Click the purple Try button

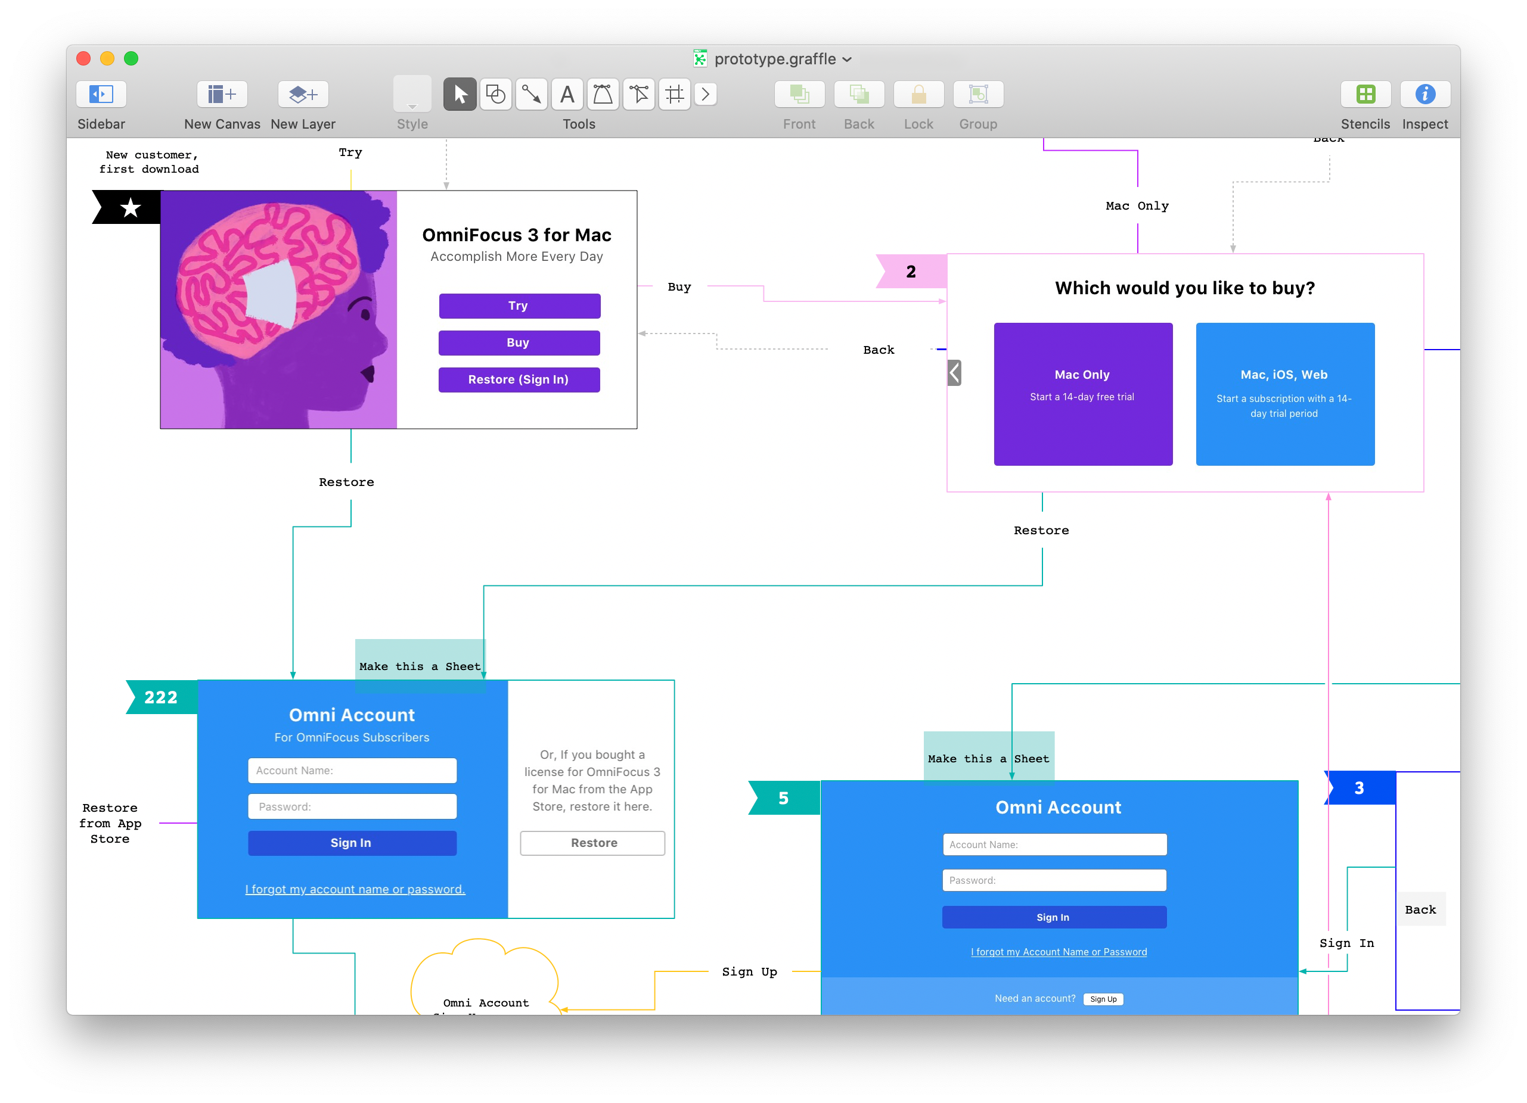click(x=519, y=306)
